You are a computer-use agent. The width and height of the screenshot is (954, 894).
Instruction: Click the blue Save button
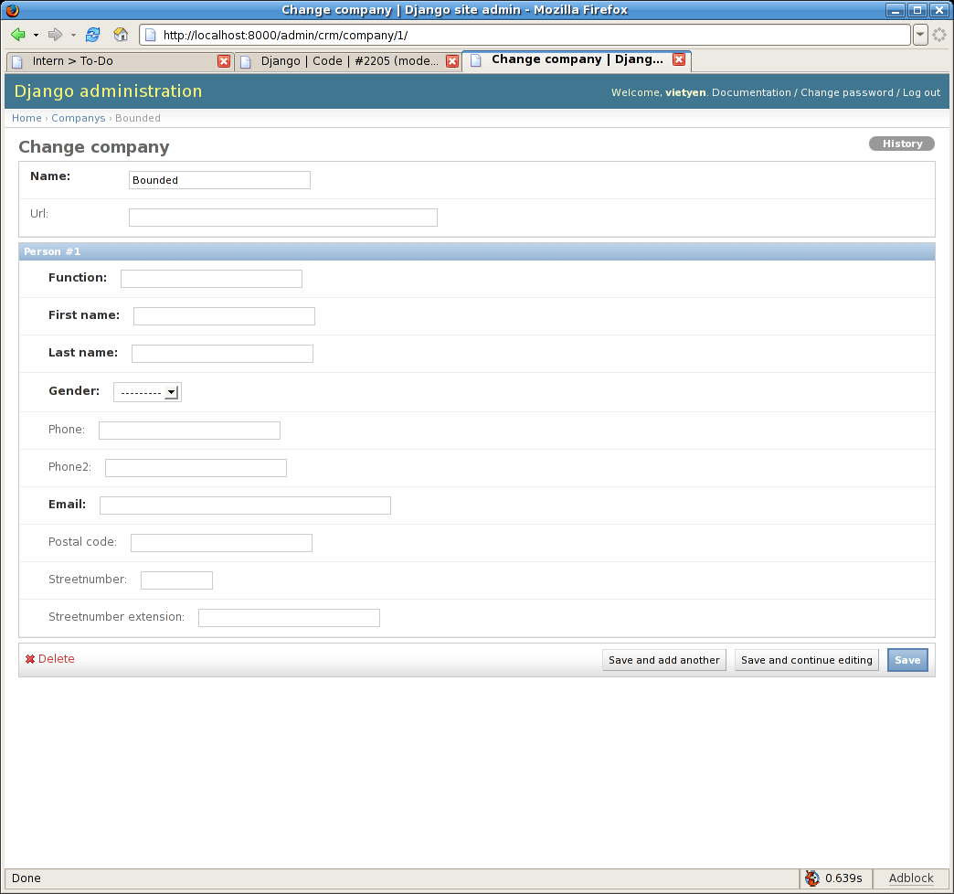(x=907, y=660)
